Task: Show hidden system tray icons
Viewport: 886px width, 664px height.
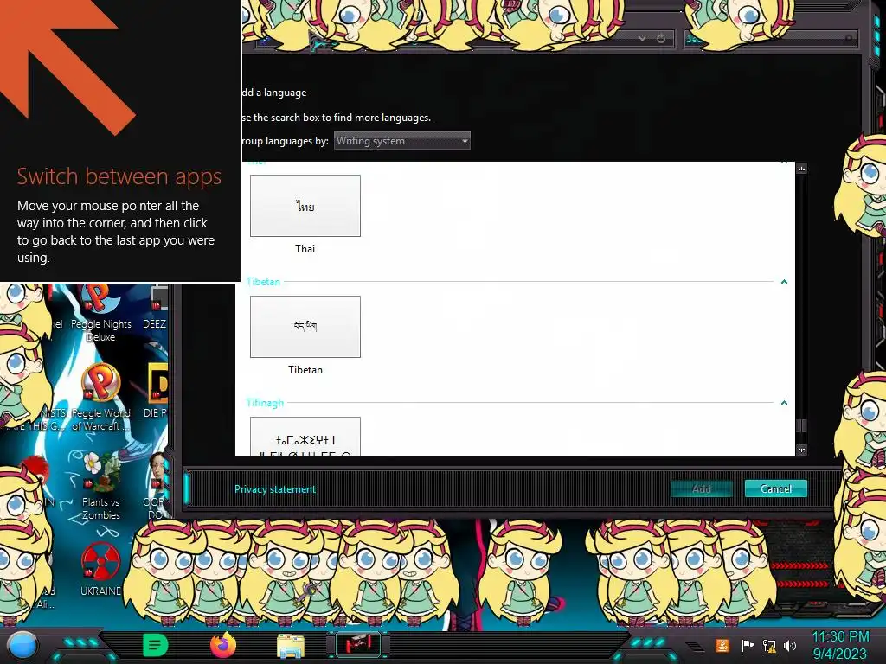Action: pyautogui.click(x=695, y=647)
